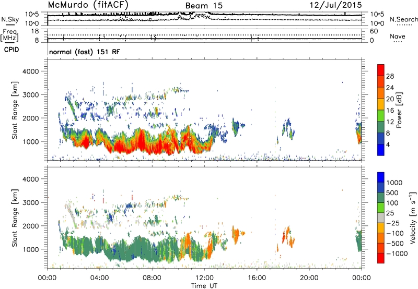Click "2000" on the power panel axis
Viewport: 418px width, 289px height.
click(x=30, y=118)
